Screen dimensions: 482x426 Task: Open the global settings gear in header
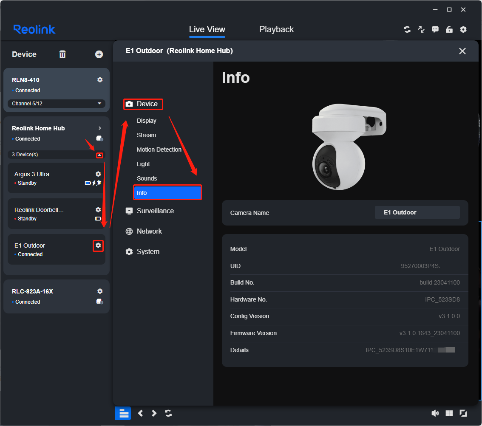click(x=463, y=29)
